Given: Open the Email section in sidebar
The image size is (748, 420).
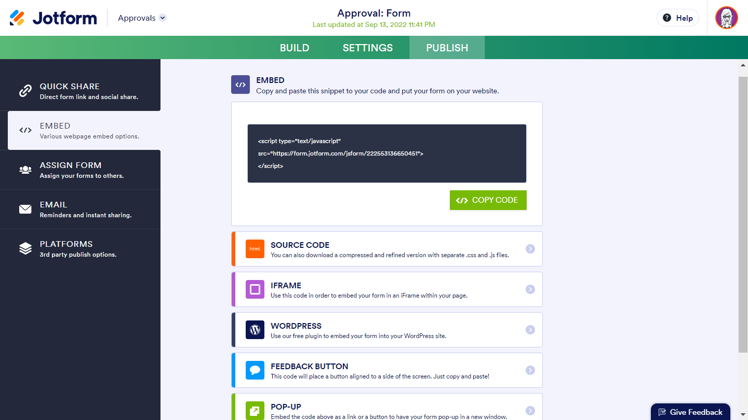Looking at the screenshot, I should pyautogui.click(x=80, y=209).
